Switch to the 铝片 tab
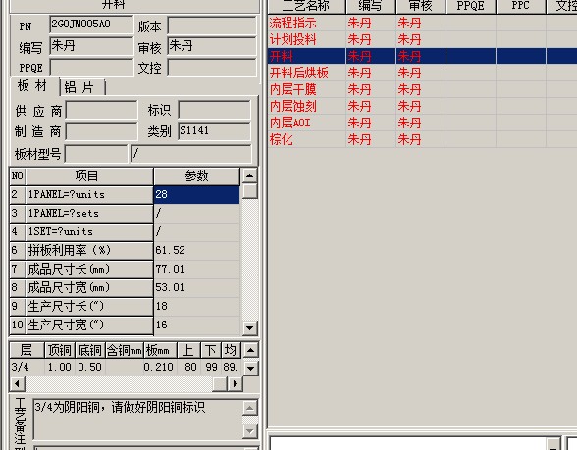This screenshot has height=450, width=577. (82, 87)
